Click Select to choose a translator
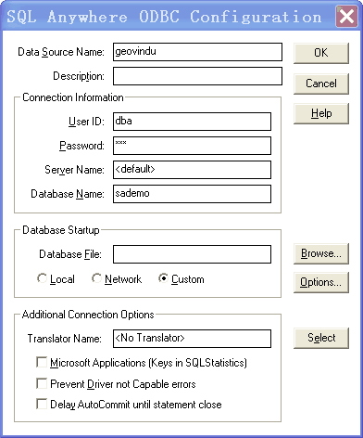 [x=321, y=338]
